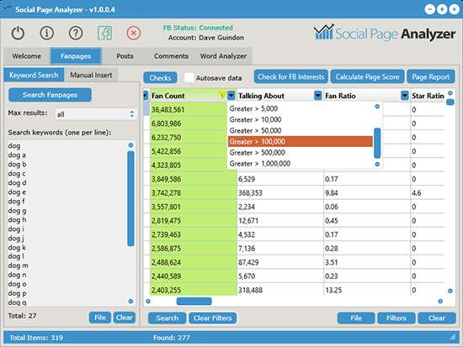Switch to the Fanpages tab
Image resolution: width=463 pixels, height=347 pixels.
click(x=76, y=56)
